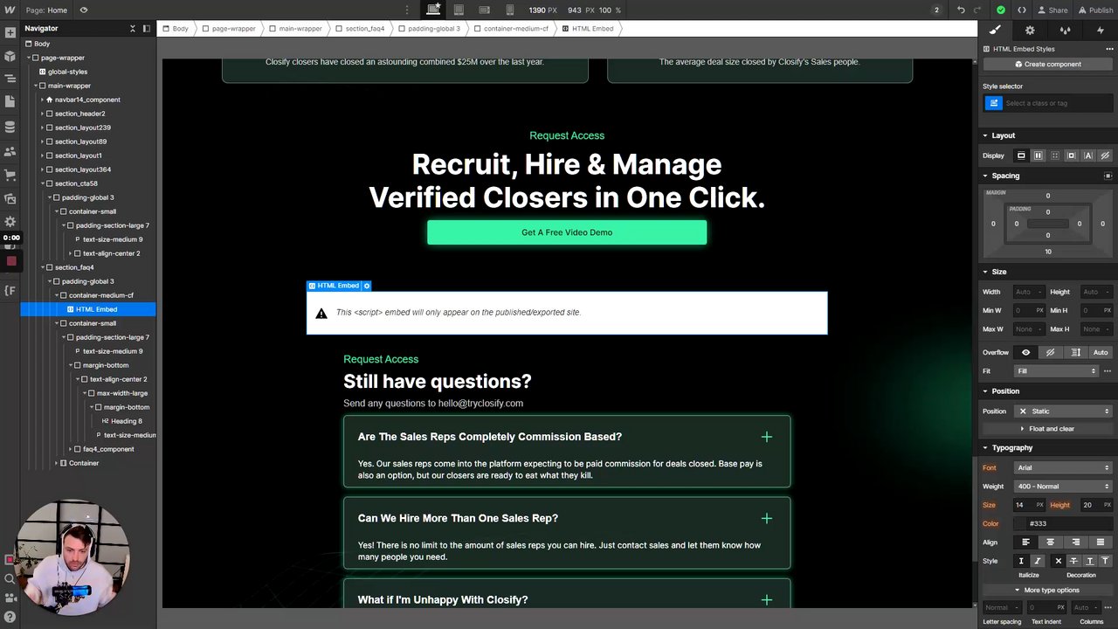Open the canvas settings three-dot menu

click(x=407, y=10)
